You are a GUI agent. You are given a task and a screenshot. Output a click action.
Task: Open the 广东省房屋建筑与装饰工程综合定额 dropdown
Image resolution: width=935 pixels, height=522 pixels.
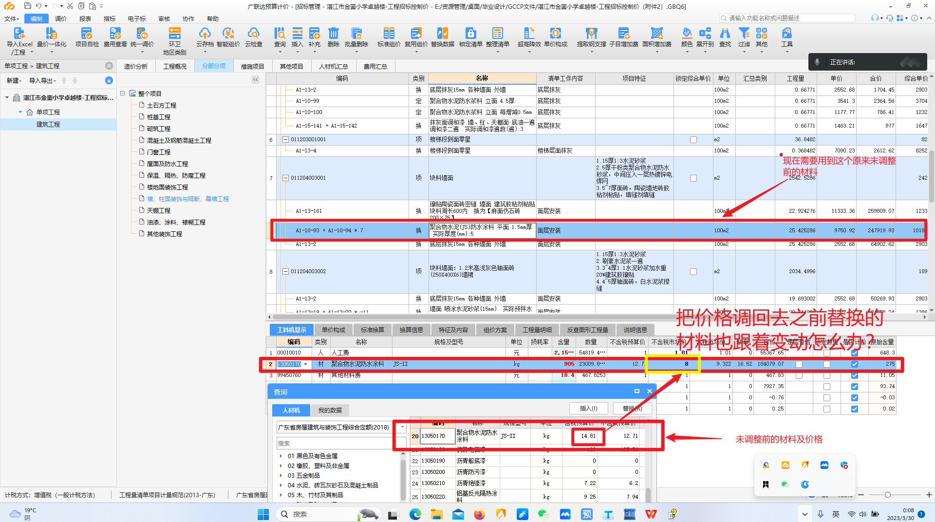[x=402, y=428]
